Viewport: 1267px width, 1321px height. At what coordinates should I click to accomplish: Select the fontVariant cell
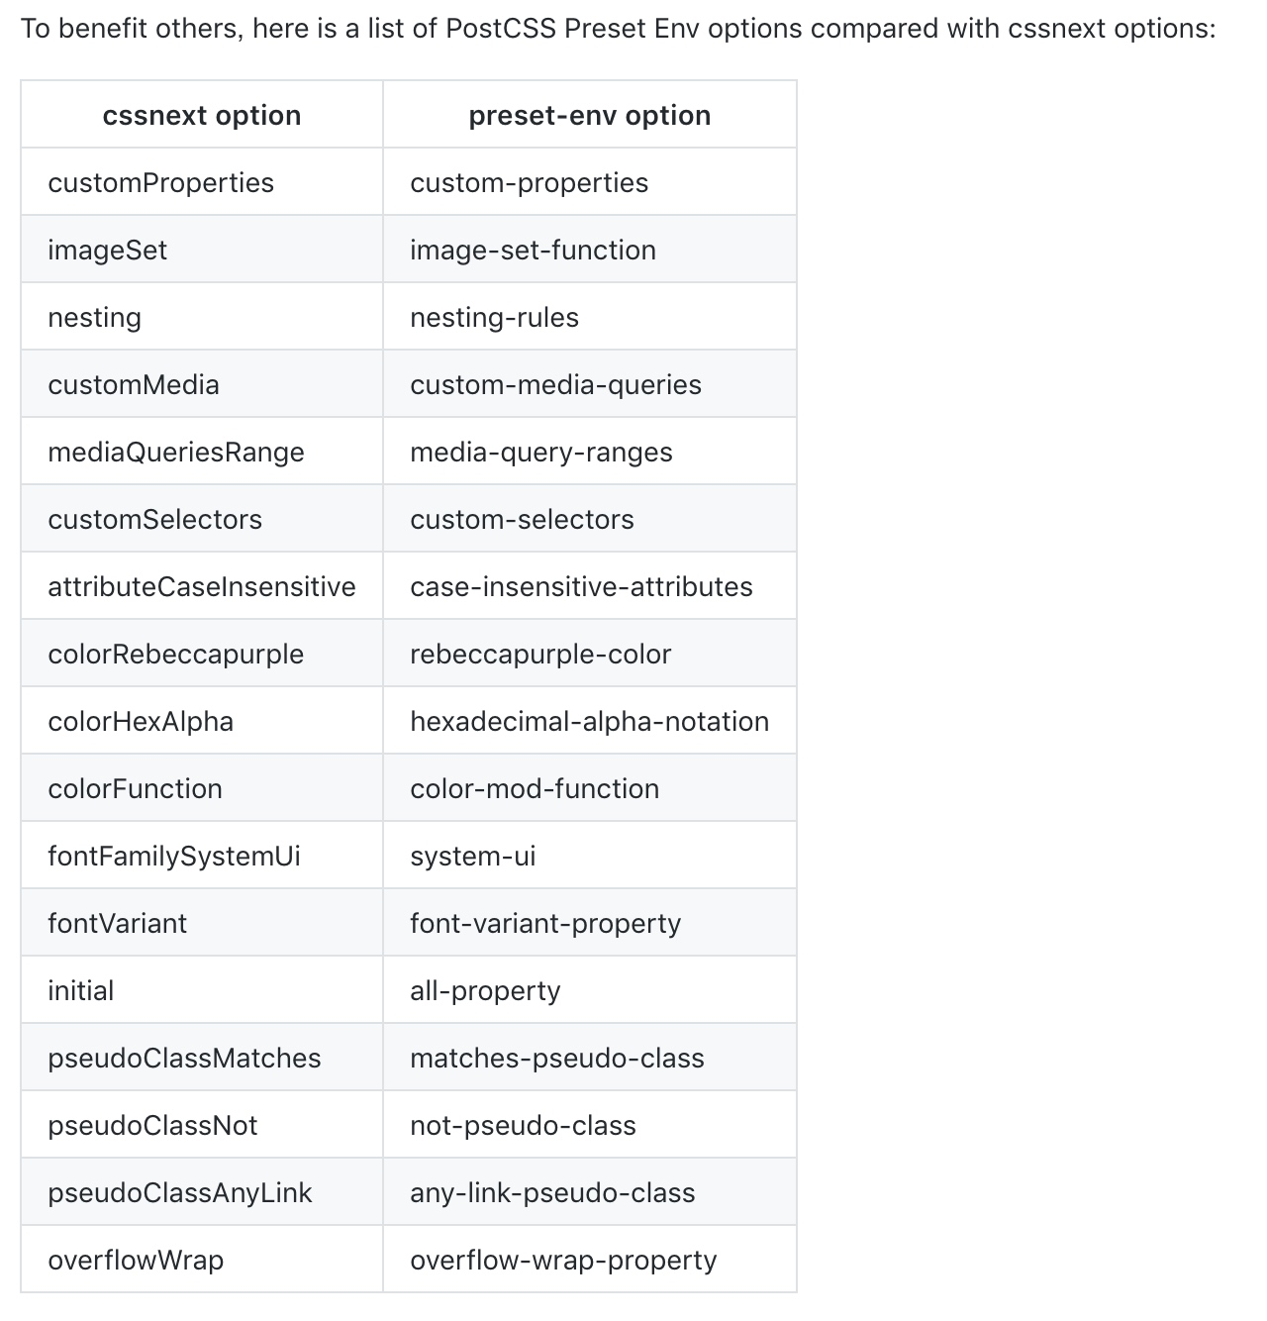pos(118,924)
